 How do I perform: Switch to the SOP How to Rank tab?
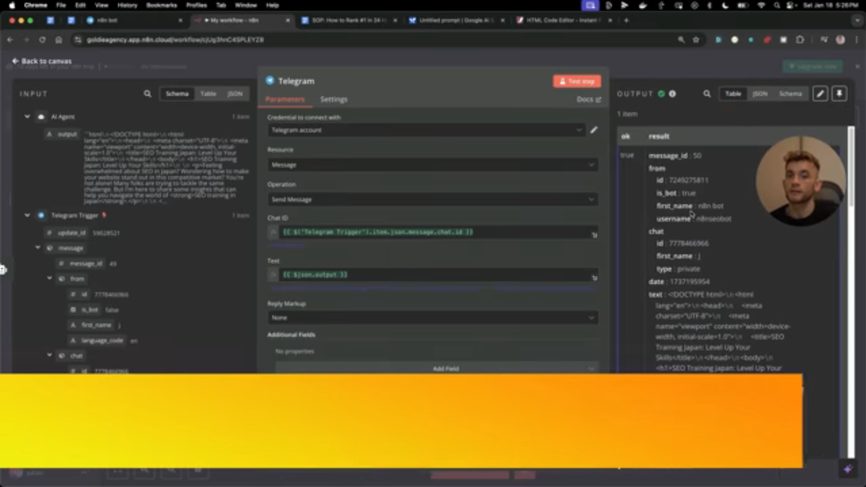tap(349, 20)
